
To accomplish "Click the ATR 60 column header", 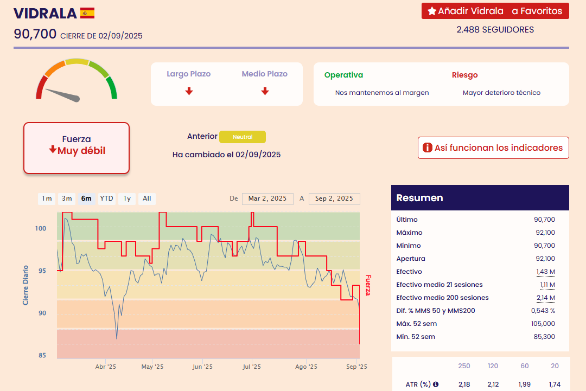I will pos(525,366).
